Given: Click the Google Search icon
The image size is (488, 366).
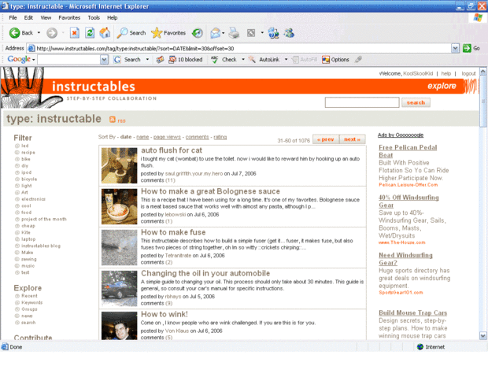Looking at the screenshot, I should (117, 60).
